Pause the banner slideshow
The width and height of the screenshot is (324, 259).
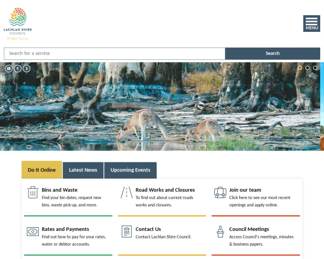[9, 69]
